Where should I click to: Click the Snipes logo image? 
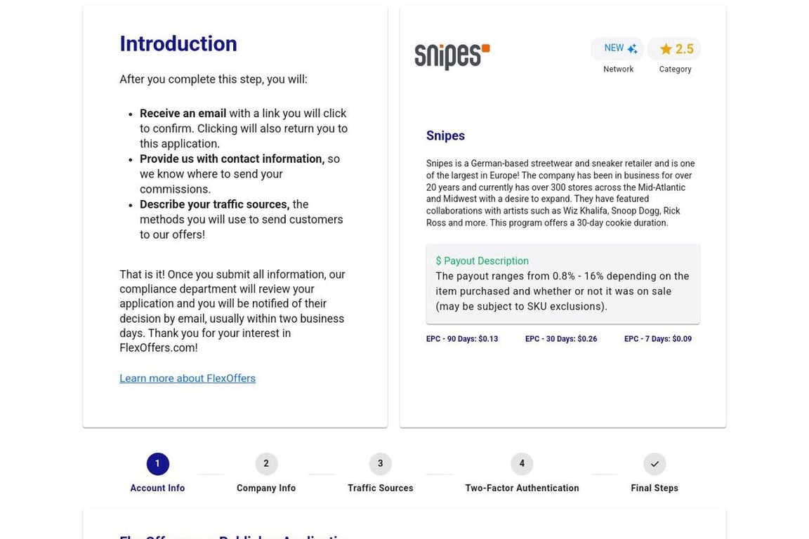point(452,55)
